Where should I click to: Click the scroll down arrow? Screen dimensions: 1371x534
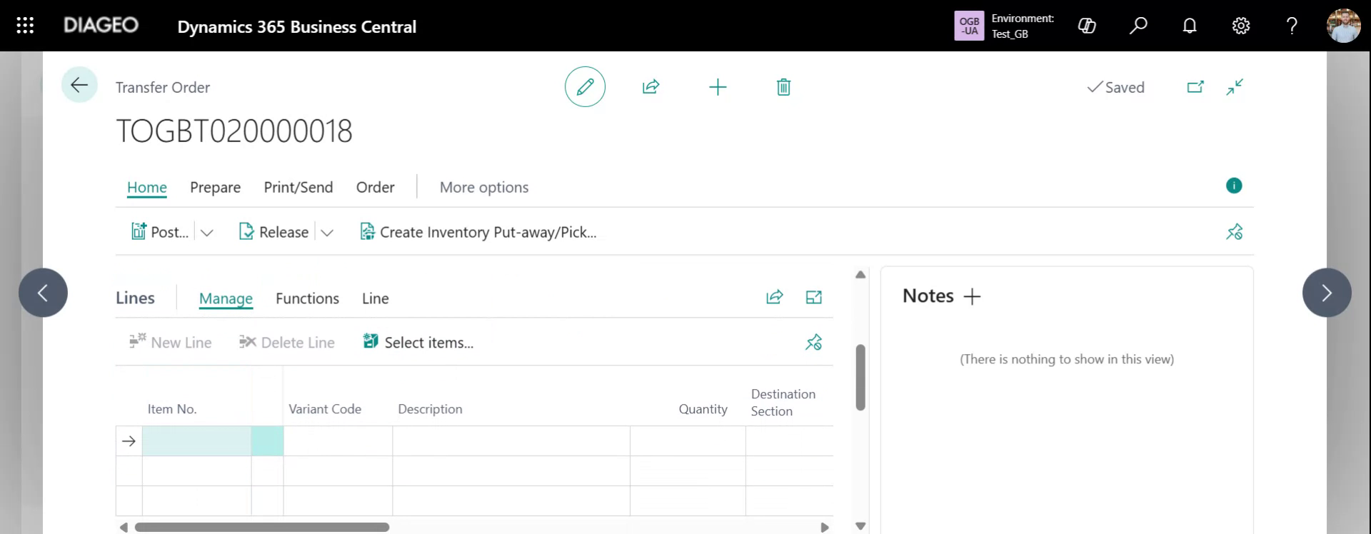[860, 526]
